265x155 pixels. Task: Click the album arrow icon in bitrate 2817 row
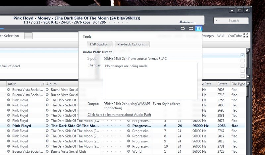point(47,136)
